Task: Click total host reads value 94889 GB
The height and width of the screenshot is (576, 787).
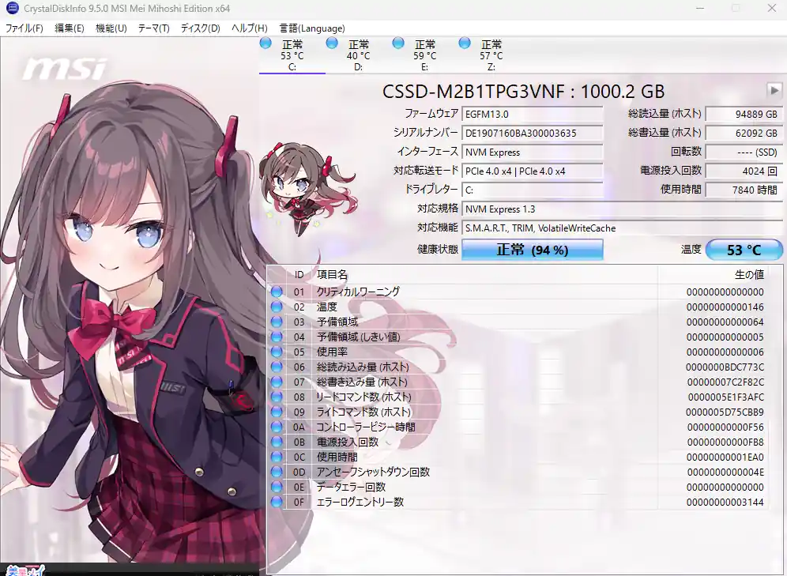Action: coord(744,114)
